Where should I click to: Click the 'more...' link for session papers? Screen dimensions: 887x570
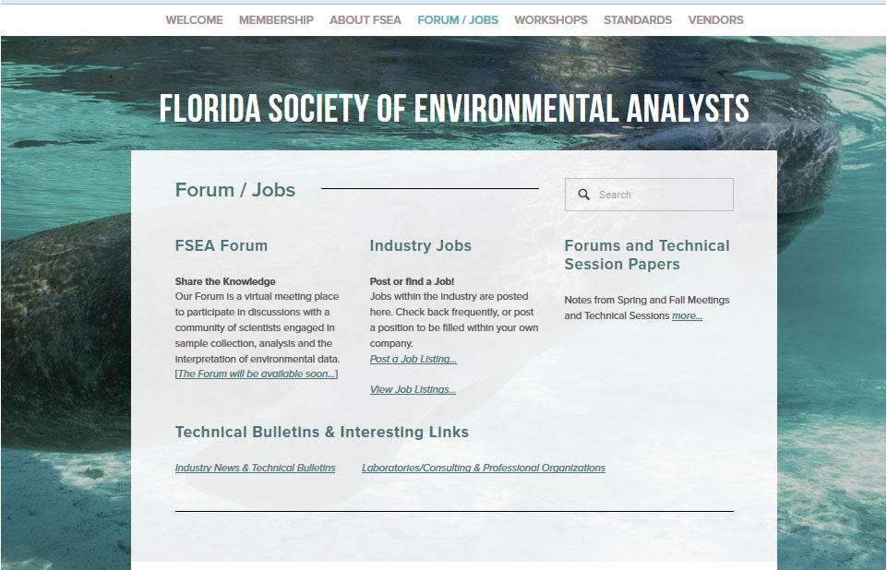tap(687, 315)
